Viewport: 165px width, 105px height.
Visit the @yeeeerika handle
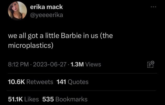click(x=46, y=15)
